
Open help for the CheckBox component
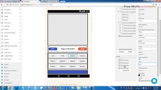[20, 9]
